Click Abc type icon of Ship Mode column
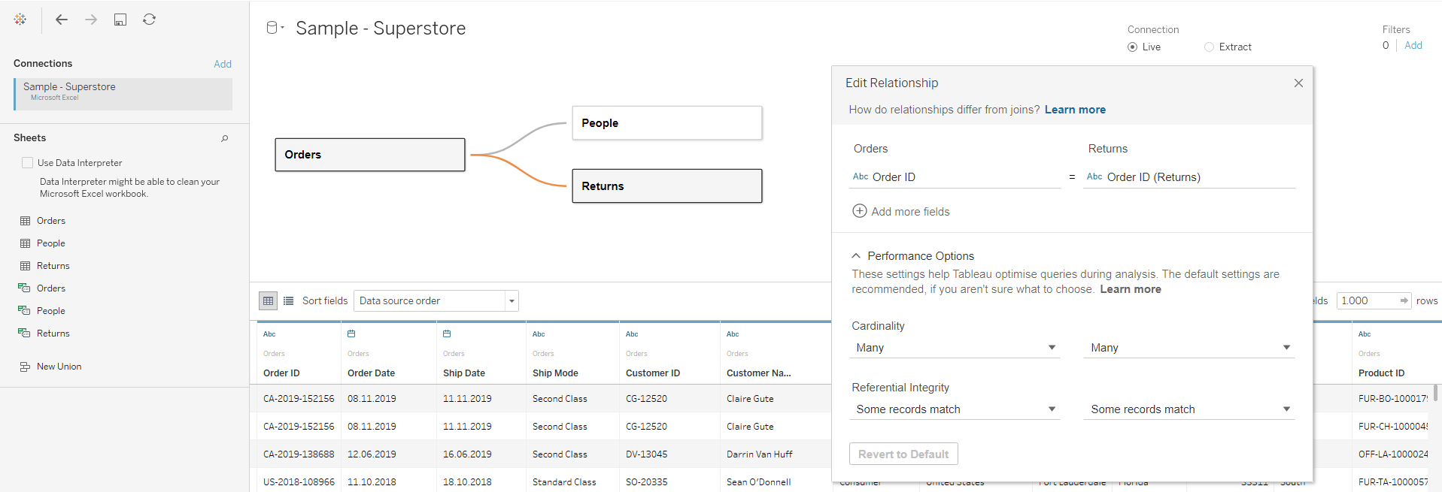 pos(539,334)
